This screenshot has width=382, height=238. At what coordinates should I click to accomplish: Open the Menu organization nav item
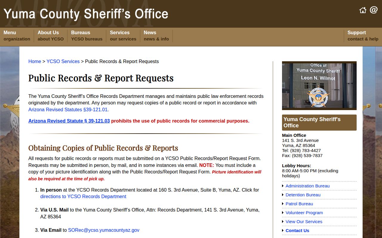[17, 36]
